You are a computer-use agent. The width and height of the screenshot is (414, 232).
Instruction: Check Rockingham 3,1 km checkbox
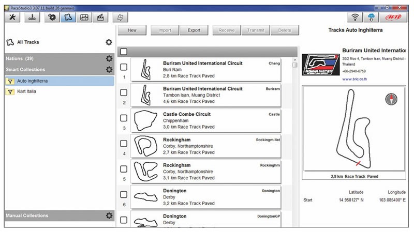124,169
